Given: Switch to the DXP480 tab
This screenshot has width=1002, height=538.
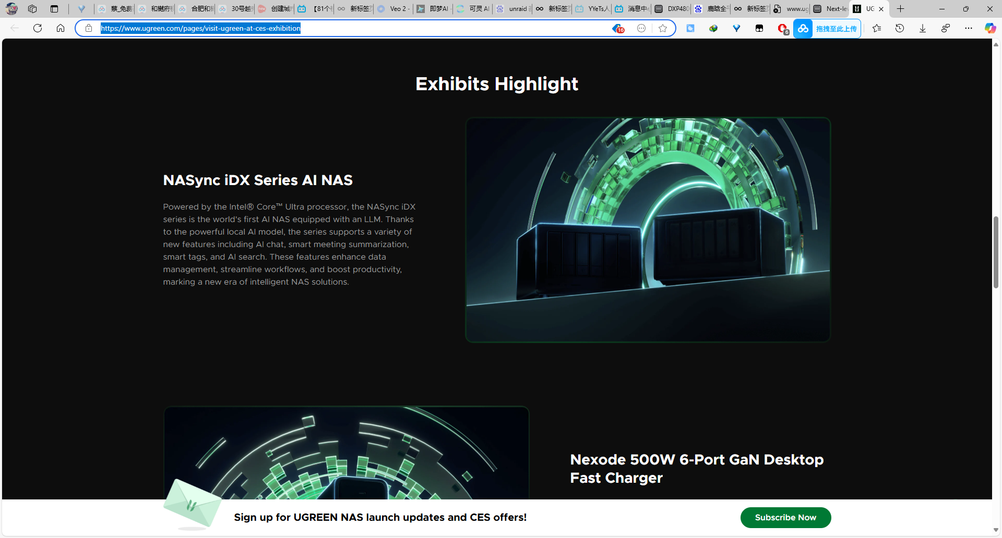Looking at the screenshot, I should (672, 9).
